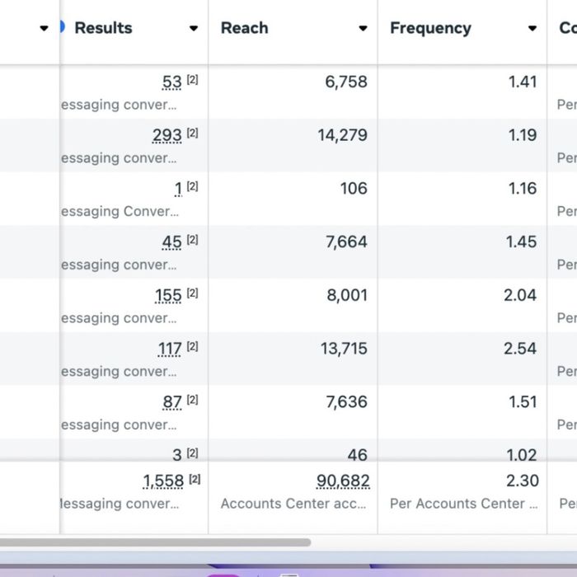Click the 90,682 total reach link
577x577 pixels.
pyautogui.click(x=343, y=481)
